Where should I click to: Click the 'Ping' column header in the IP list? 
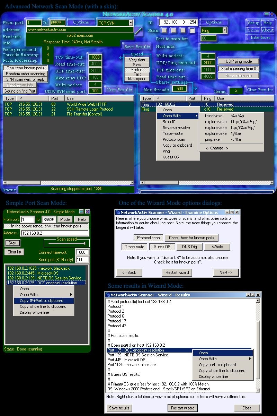coord(208,98)
